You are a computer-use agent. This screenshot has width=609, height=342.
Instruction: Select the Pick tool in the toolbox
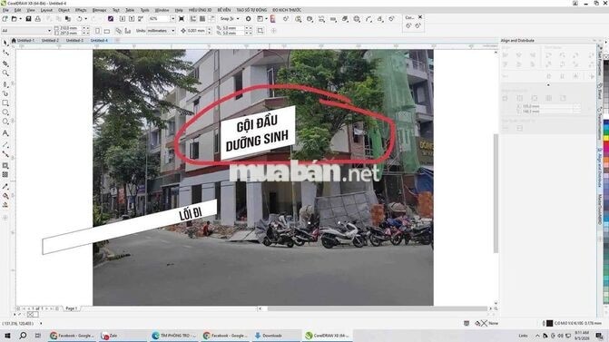[x=5, y=43]
